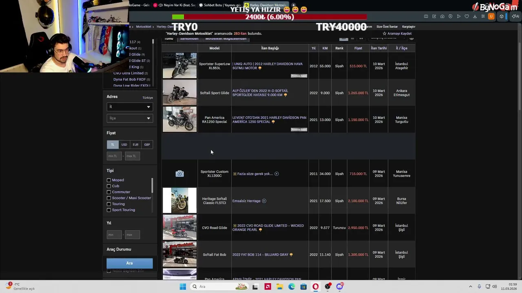Open browser downloads icon
The image size is (522, 293).
point(475,16)
